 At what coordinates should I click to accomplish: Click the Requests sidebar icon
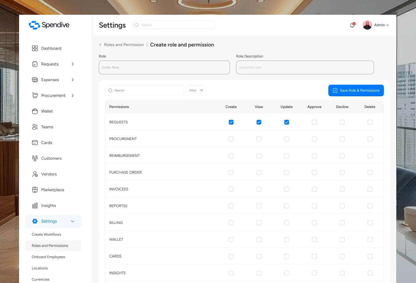coord(35,64)
